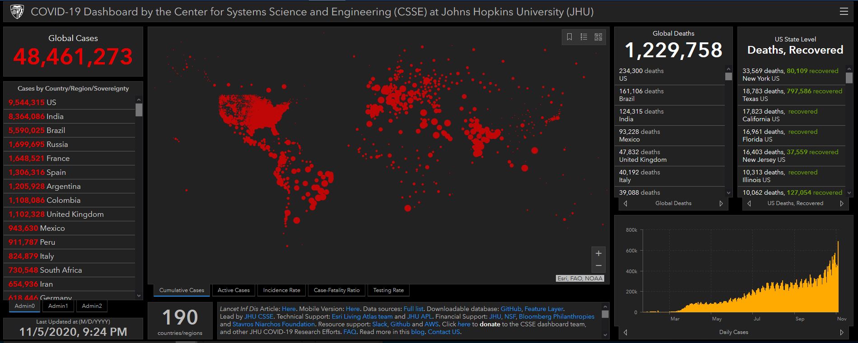Open the NSF link
This screenshot has height=343, width=858.
(509, 316)
